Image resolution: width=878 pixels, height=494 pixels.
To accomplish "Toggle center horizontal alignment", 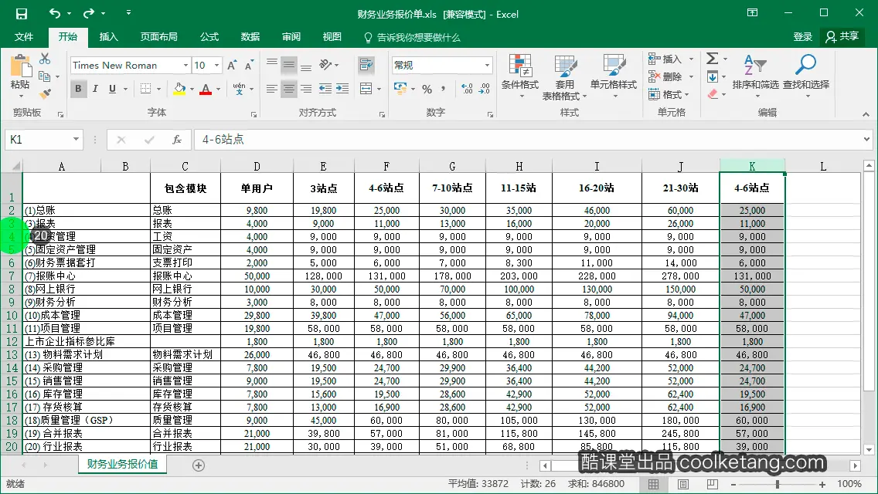I will click(x=289, y=89).
